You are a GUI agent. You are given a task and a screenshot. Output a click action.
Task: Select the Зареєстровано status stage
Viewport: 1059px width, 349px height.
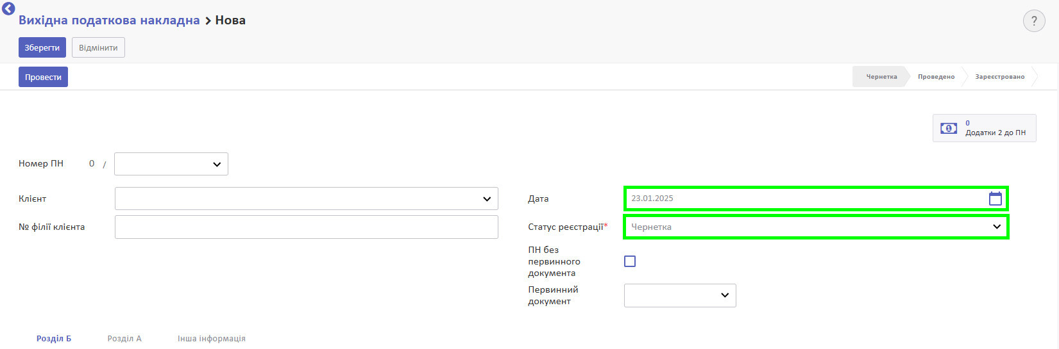(999, 76)
